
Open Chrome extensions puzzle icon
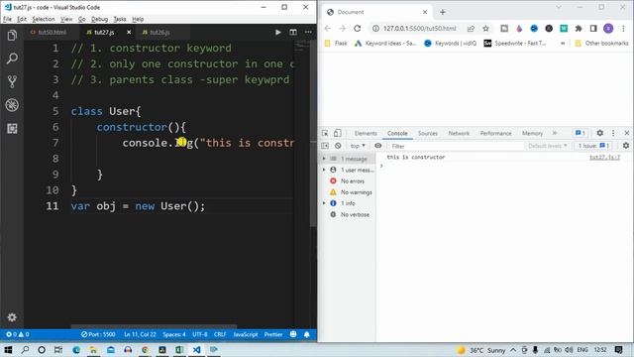coord(579,29)
